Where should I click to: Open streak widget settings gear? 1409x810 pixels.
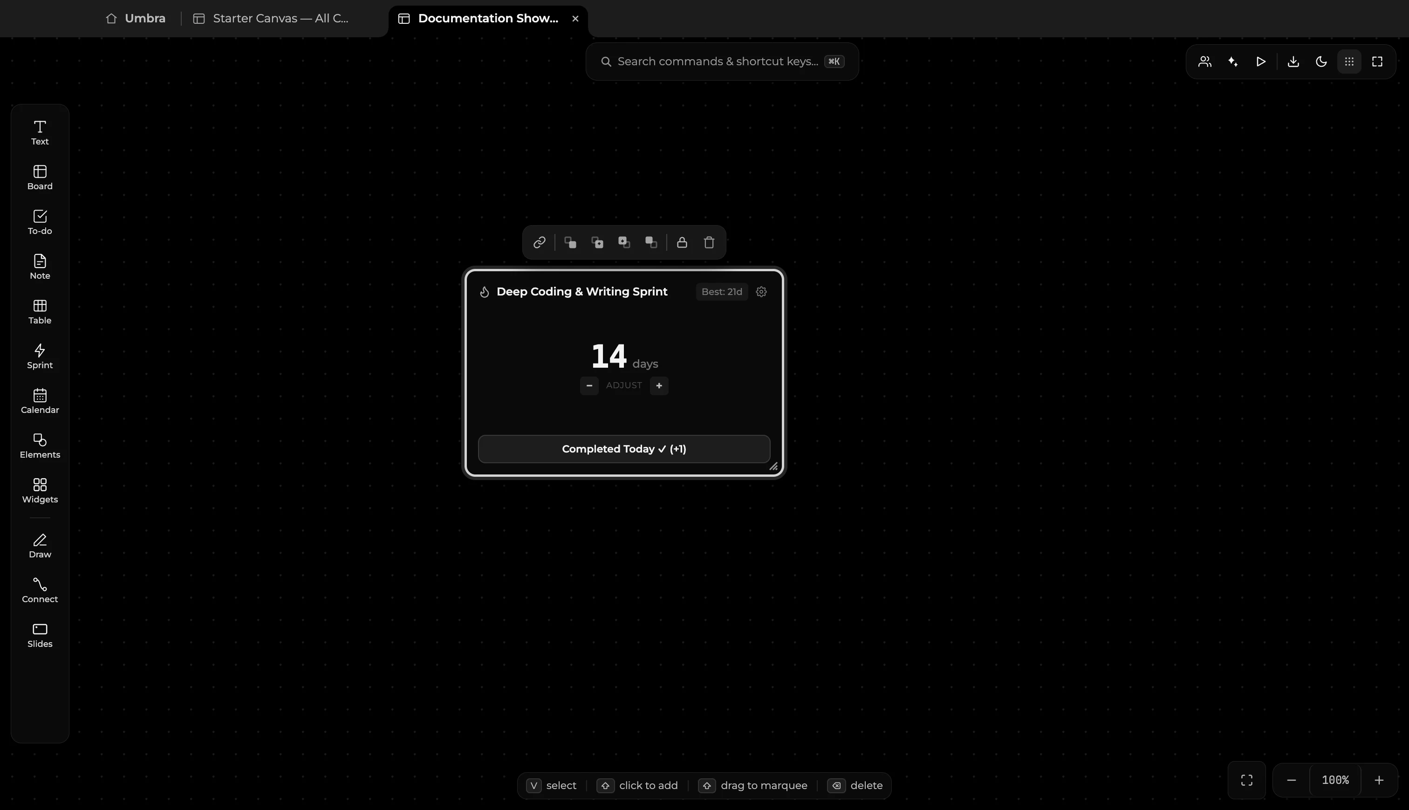coord(761,292)
